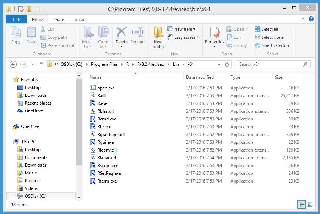Go back using the navigation arrow
Screen dimensions: 320x214
click(x=13, y=64)
